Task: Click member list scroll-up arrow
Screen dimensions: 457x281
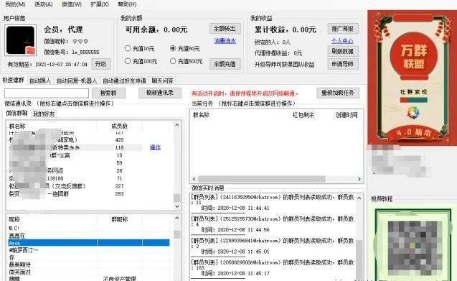Action: point(177,218)
